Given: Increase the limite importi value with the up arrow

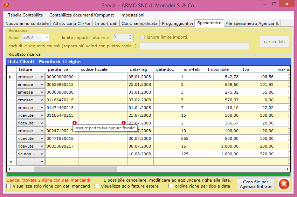Looking at the screenshot, I should 131,35.
